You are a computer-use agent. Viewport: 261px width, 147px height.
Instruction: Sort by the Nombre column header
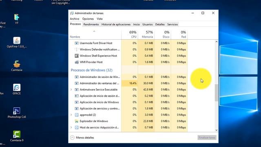click(x=95, y=34)
